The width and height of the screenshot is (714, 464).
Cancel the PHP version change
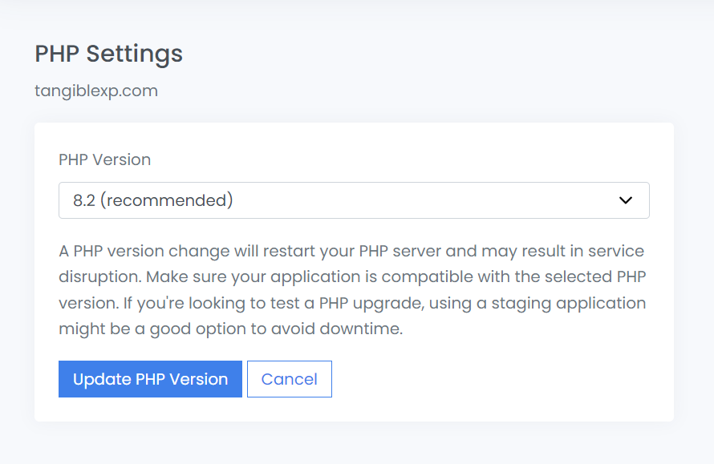(x=289, y=379)
